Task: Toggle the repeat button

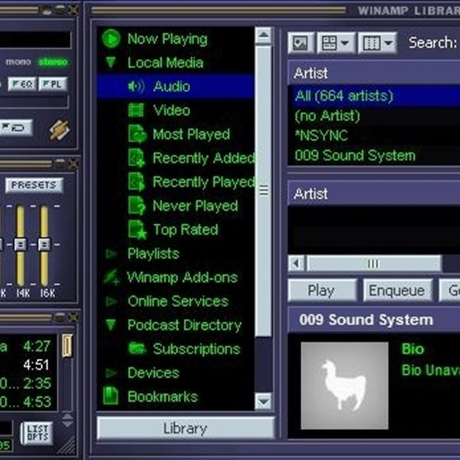Action: (x=15, y=127)
